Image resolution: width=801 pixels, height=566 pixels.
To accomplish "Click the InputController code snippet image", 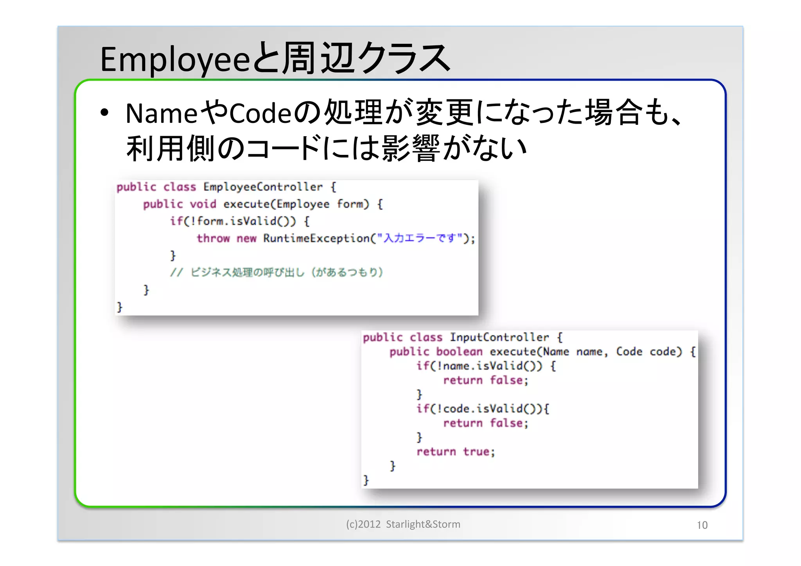I will (x=530, y=409).
